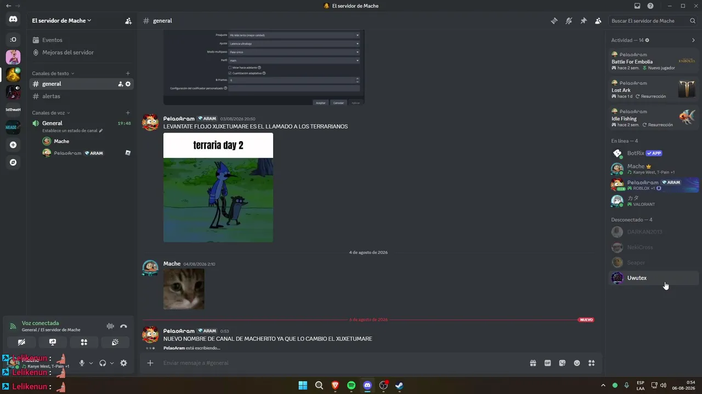The width and height of the screenshot is (702, 394).
Task: Start an activity from voice panel
Action: (x=84, y=342)
